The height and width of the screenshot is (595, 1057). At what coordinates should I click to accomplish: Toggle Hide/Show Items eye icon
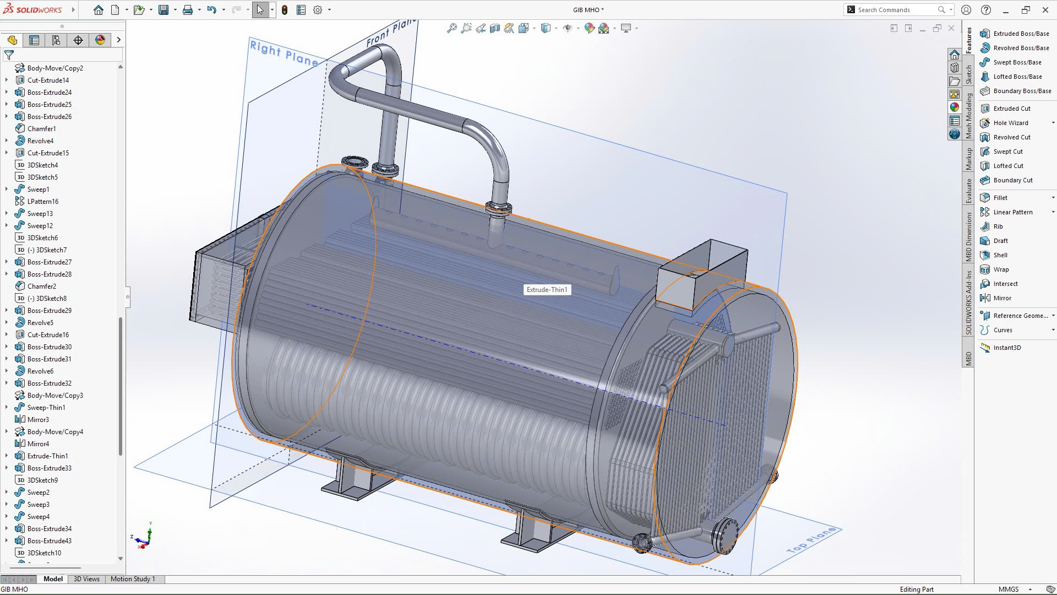click(x=568, y=28)
